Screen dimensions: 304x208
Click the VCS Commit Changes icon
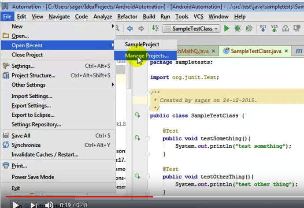click(274, 29)
